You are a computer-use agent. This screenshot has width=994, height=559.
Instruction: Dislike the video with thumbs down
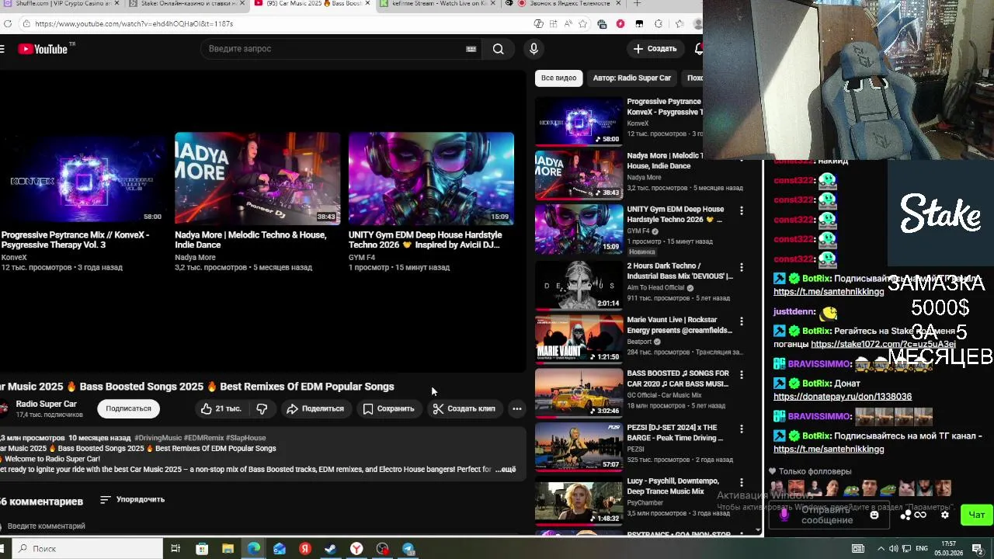click(262, 408)
